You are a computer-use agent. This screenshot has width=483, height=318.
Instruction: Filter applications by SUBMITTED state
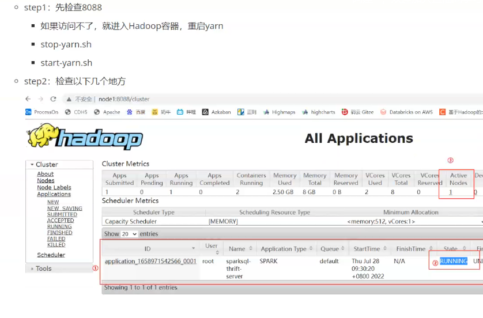click(62, 214)
